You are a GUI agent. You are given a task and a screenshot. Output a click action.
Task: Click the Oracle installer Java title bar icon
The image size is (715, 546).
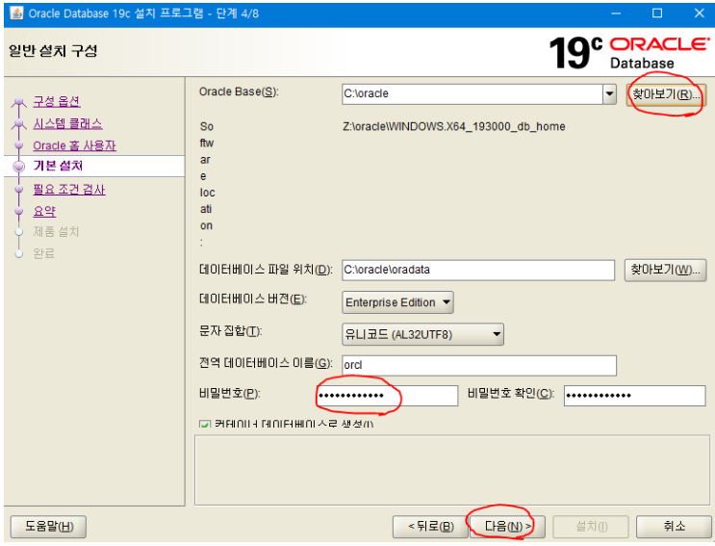click(16, 13)
